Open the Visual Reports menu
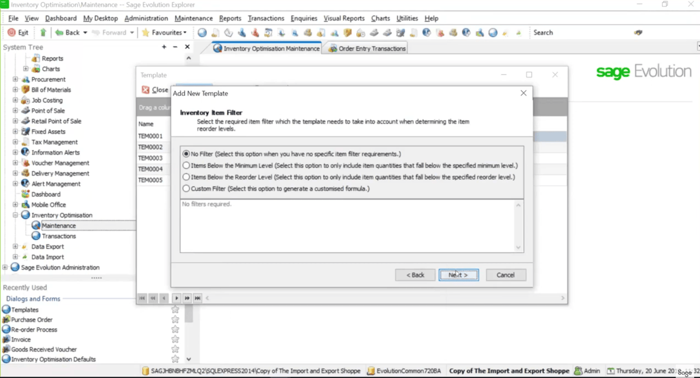The width and height of the screenshot is (700, 378). click(x=344, y=18)
